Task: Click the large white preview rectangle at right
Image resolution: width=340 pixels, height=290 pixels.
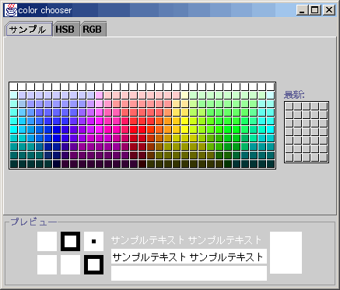Action: 286,253
